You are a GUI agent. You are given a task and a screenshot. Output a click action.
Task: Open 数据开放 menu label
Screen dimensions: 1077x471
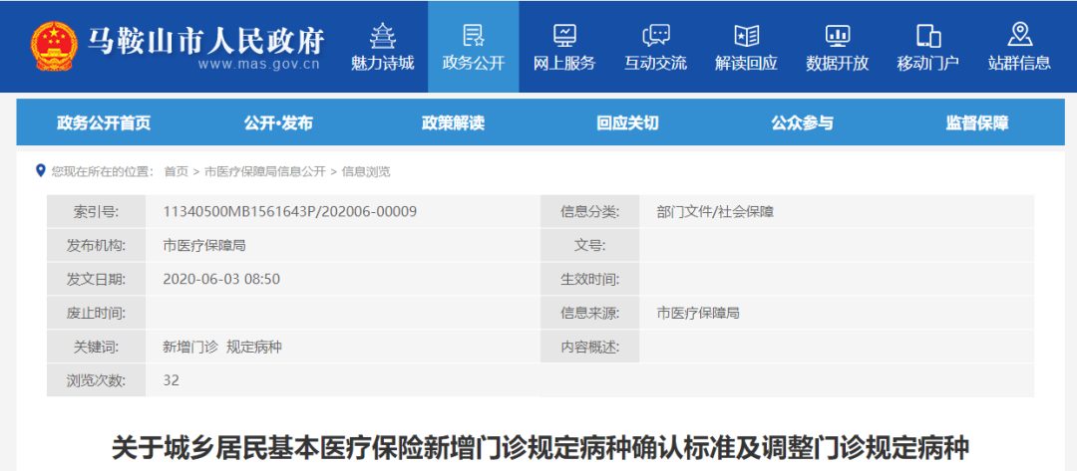click(x=838, y=64)
